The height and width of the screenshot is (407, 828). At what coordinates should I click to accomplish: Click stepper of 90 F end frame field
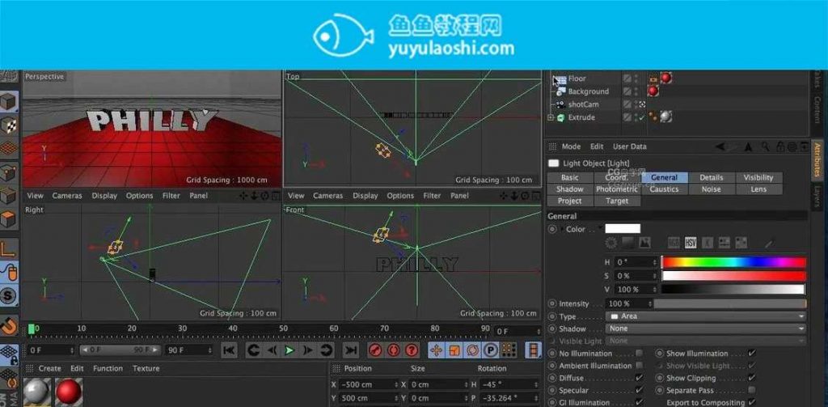[209, 350]
